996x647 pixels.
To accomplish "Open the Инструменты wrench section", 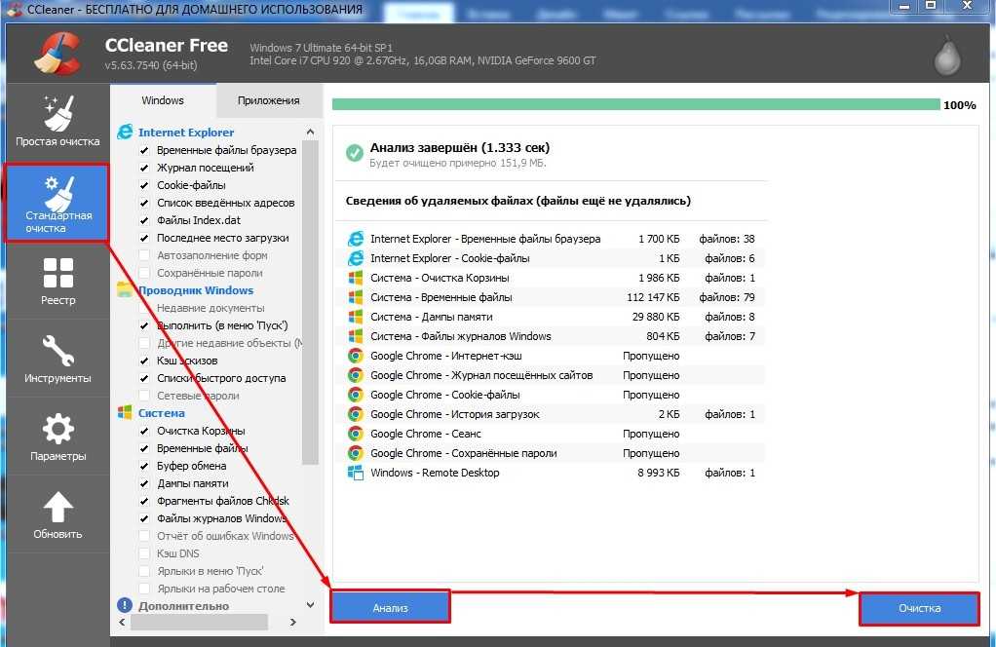I will [57, 359].
